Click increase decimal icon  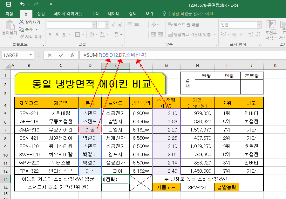point(251,34)
